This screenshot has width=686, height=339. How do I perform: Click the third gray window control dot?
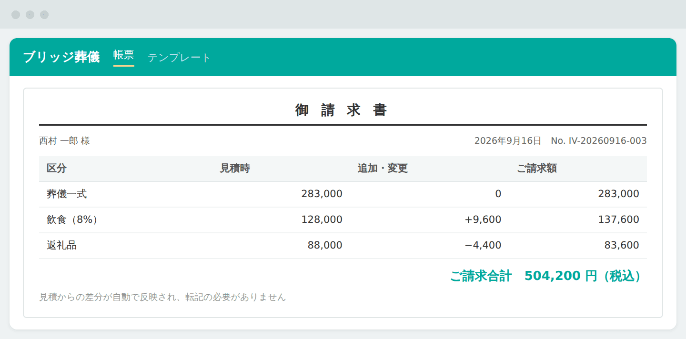pyautogui.click(x=44, y=15)
